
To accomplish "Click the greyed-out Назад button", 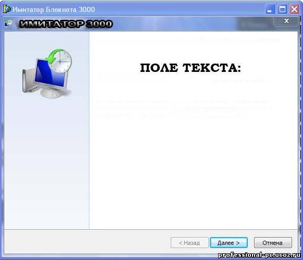I will coord(190,243).
